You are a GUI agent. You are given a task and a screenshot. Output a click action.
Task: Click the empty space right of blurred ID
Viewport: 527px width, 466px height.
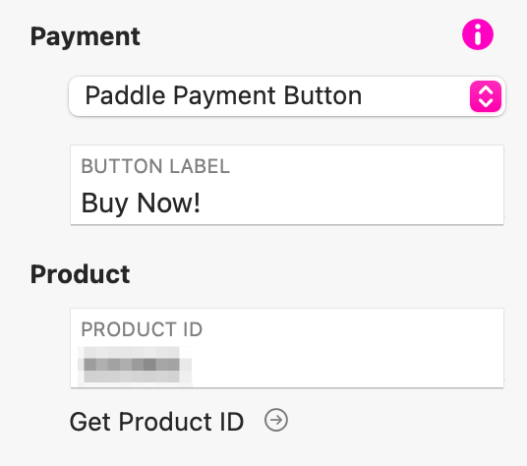346,366
